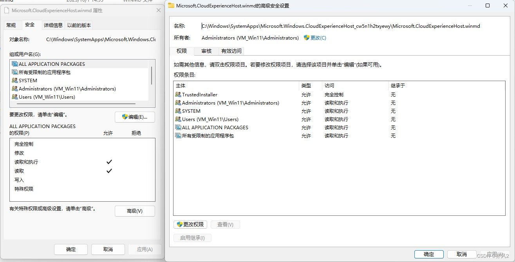Select the TrustedInstaller permission entry
This screenshot has height=262, width=515.
(339, 94)
